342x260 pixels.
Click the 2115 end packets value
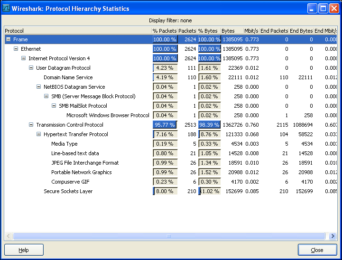[x=282, y=125]
